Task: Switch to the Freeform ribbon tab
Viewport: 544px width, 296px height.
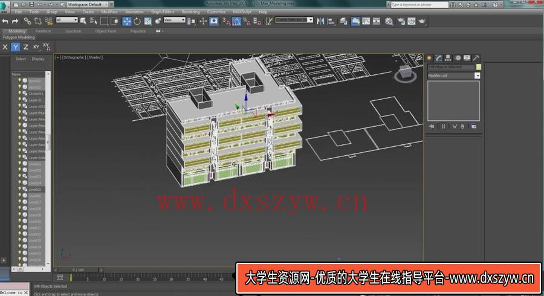Action: coord(44,31)
